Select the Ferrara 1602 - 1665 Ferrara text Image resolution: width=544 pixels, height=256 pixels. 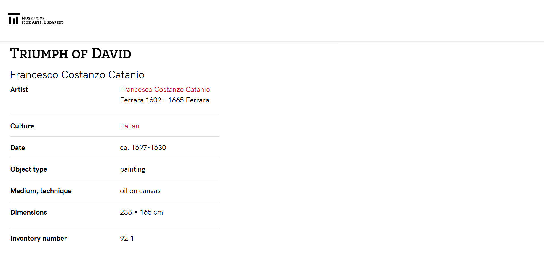pos(164,100)
